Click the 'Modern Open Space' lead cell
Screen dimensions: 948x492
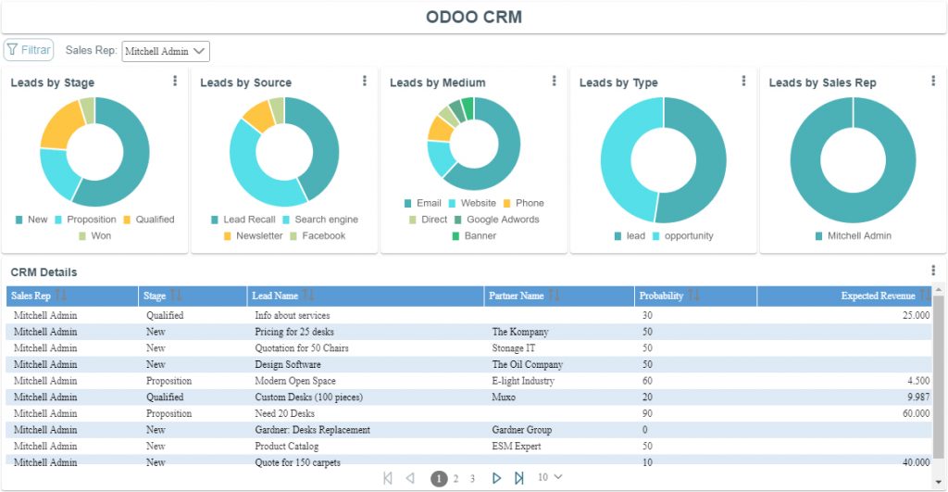tap(295, 381)
